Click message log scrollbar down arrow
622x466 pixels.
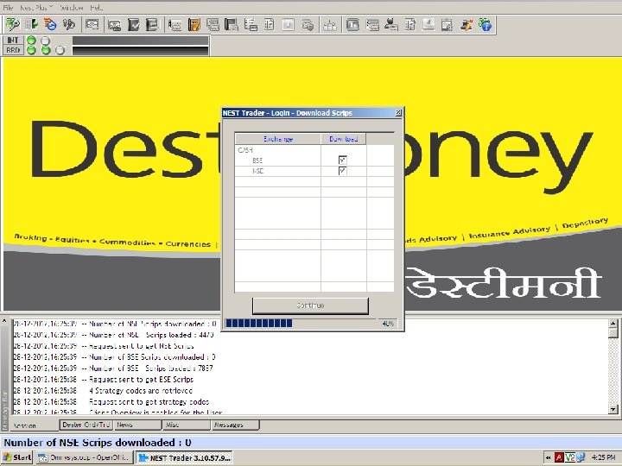(x=612, y=409)
